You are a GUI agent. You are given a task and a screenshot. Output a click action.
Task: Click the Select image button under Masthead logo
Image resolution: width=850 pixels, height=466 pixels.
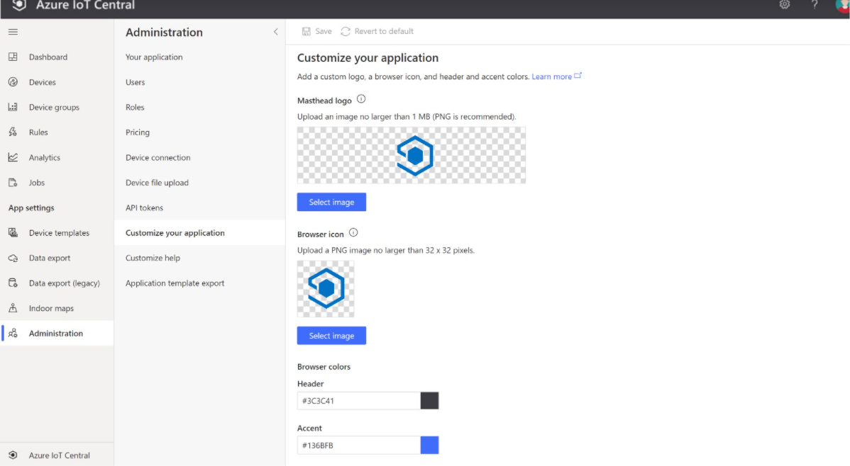pos(331,202)
